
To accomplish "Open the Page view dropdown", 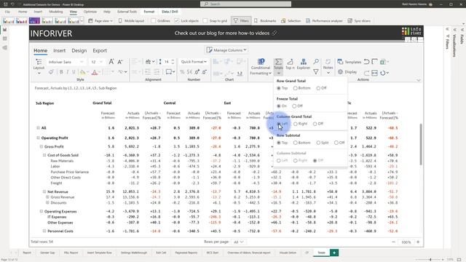I will coord(100,21).
